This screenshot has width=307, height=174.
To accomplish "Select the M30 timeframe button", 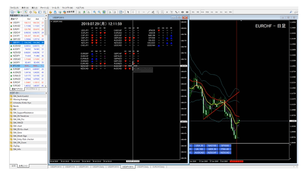I will 207,12.
